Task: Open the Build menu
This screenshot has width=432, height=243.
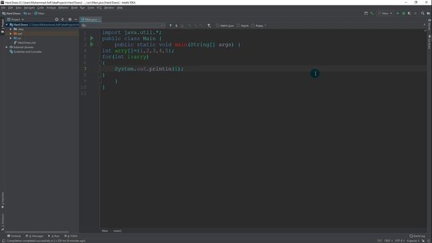Action: [x=74, y=7]
